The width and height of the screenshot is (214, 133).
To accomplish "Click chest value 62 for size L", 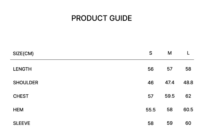I will pos(188,96).
